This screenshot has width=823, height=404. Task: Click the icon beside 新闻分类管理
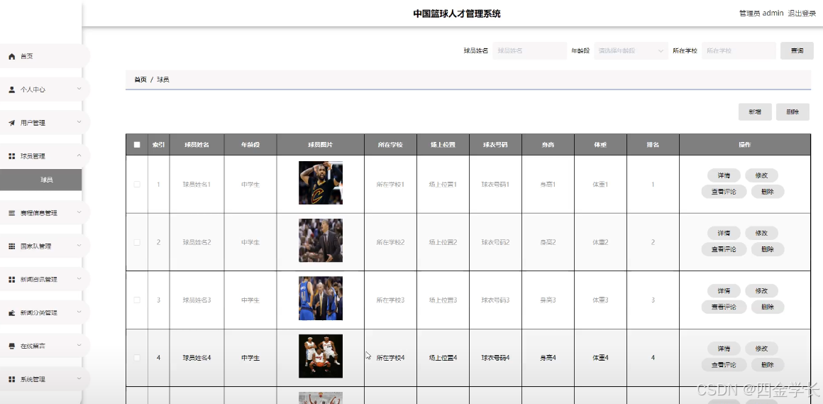point(12,313)
